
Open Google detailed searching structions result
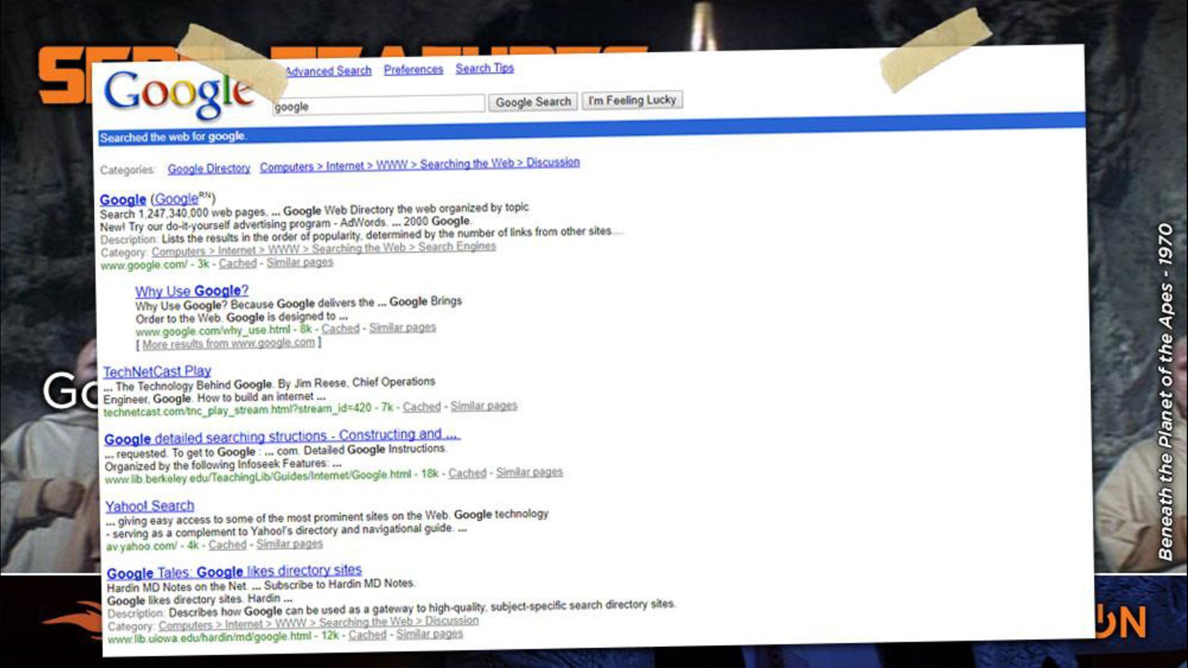[282, 437]
